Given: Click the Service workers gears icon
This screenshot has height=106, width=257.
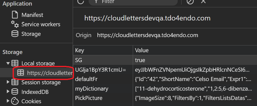Looking at the screenshot, I should [x=15, y=24].
